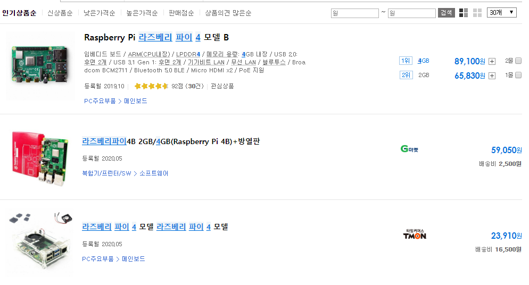Open the star rating 92점 (30건) reviews
The height and width of the screenshot is (285, 529).
tap(169, 86)
